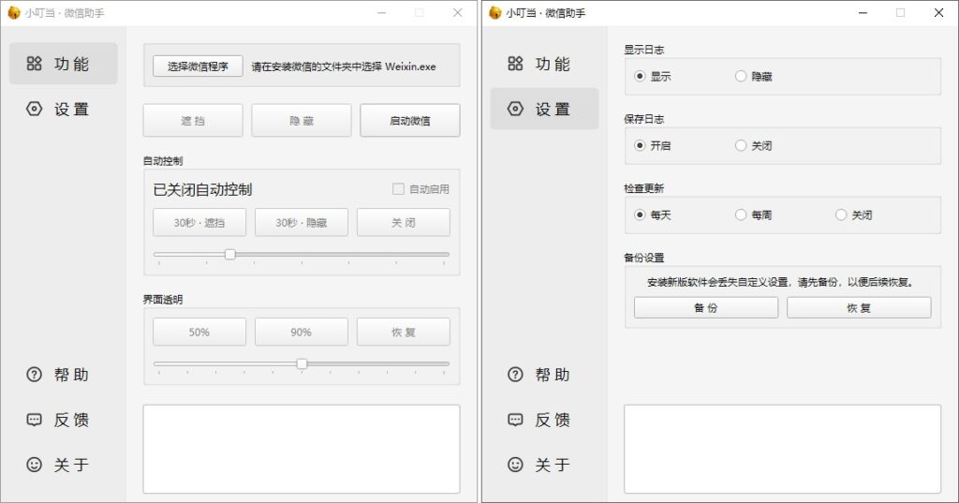959x503 pixels.
Task: Click the 帮助 question mark icon in the left window
Action: click(x=35, y=375)
